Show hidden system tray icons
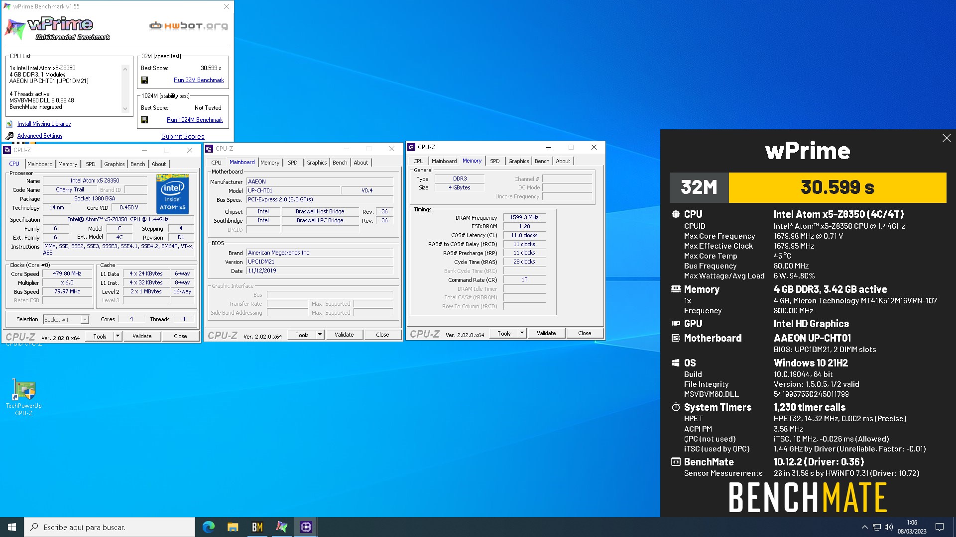The height and width of the screenshot is (537, 956). (865, 527)
